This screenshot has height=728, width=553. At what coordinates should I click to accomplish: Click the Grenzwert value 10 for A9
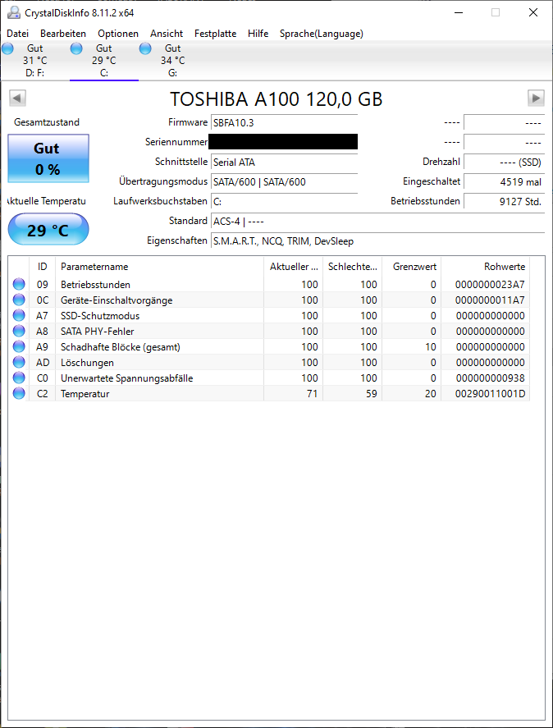coord(431,347)
